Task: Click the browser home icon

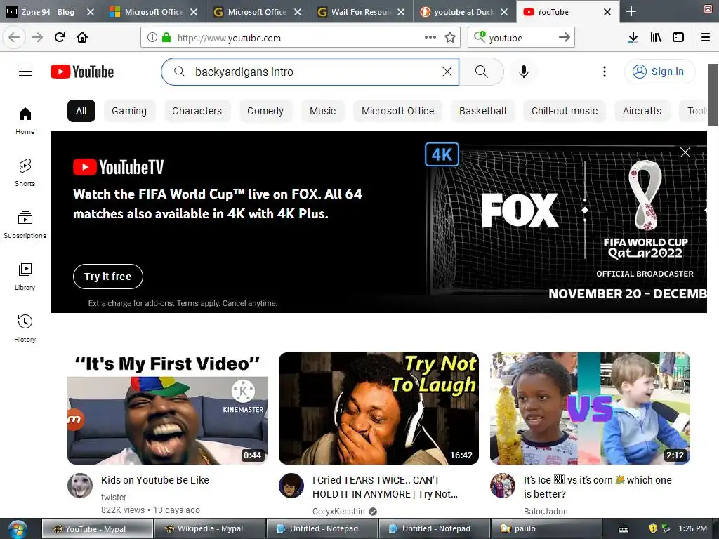Action: (82, 37)
